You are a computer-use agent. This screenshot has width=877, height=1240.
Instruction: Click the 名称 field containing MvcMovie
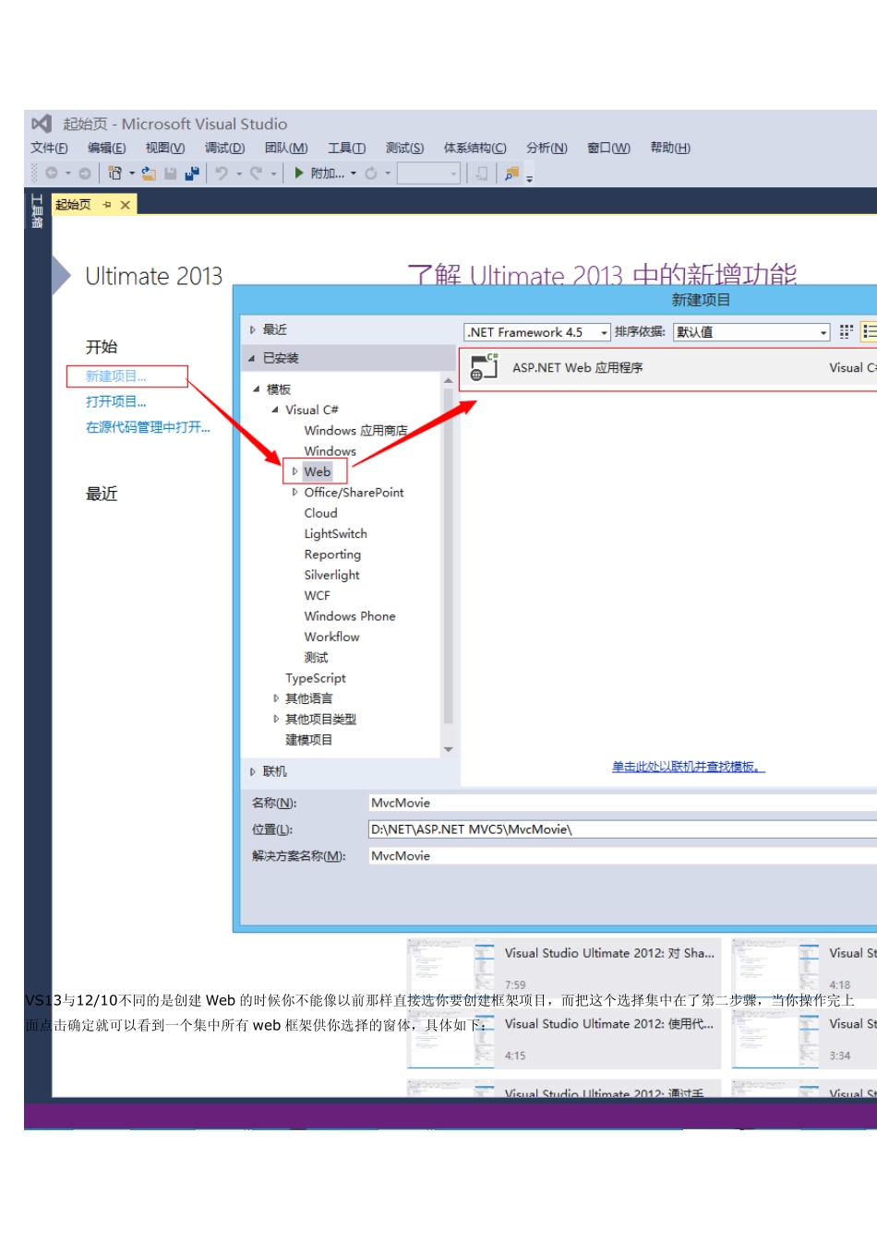click(622, 803)
